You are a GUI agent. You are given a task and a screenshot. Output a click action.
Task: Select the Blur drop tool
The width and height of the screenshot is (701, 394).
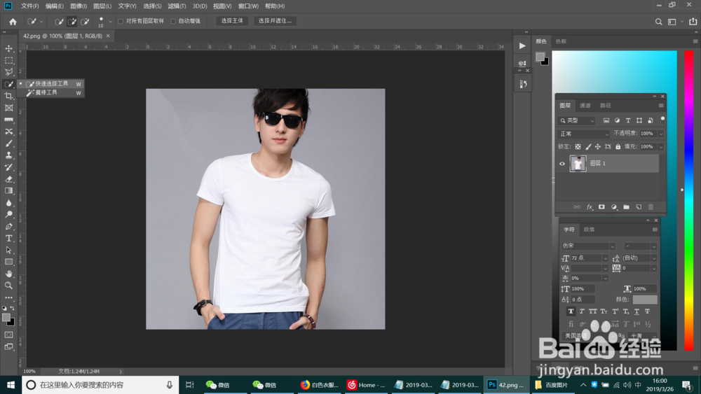pyautogui.click(x=8, y=202)
